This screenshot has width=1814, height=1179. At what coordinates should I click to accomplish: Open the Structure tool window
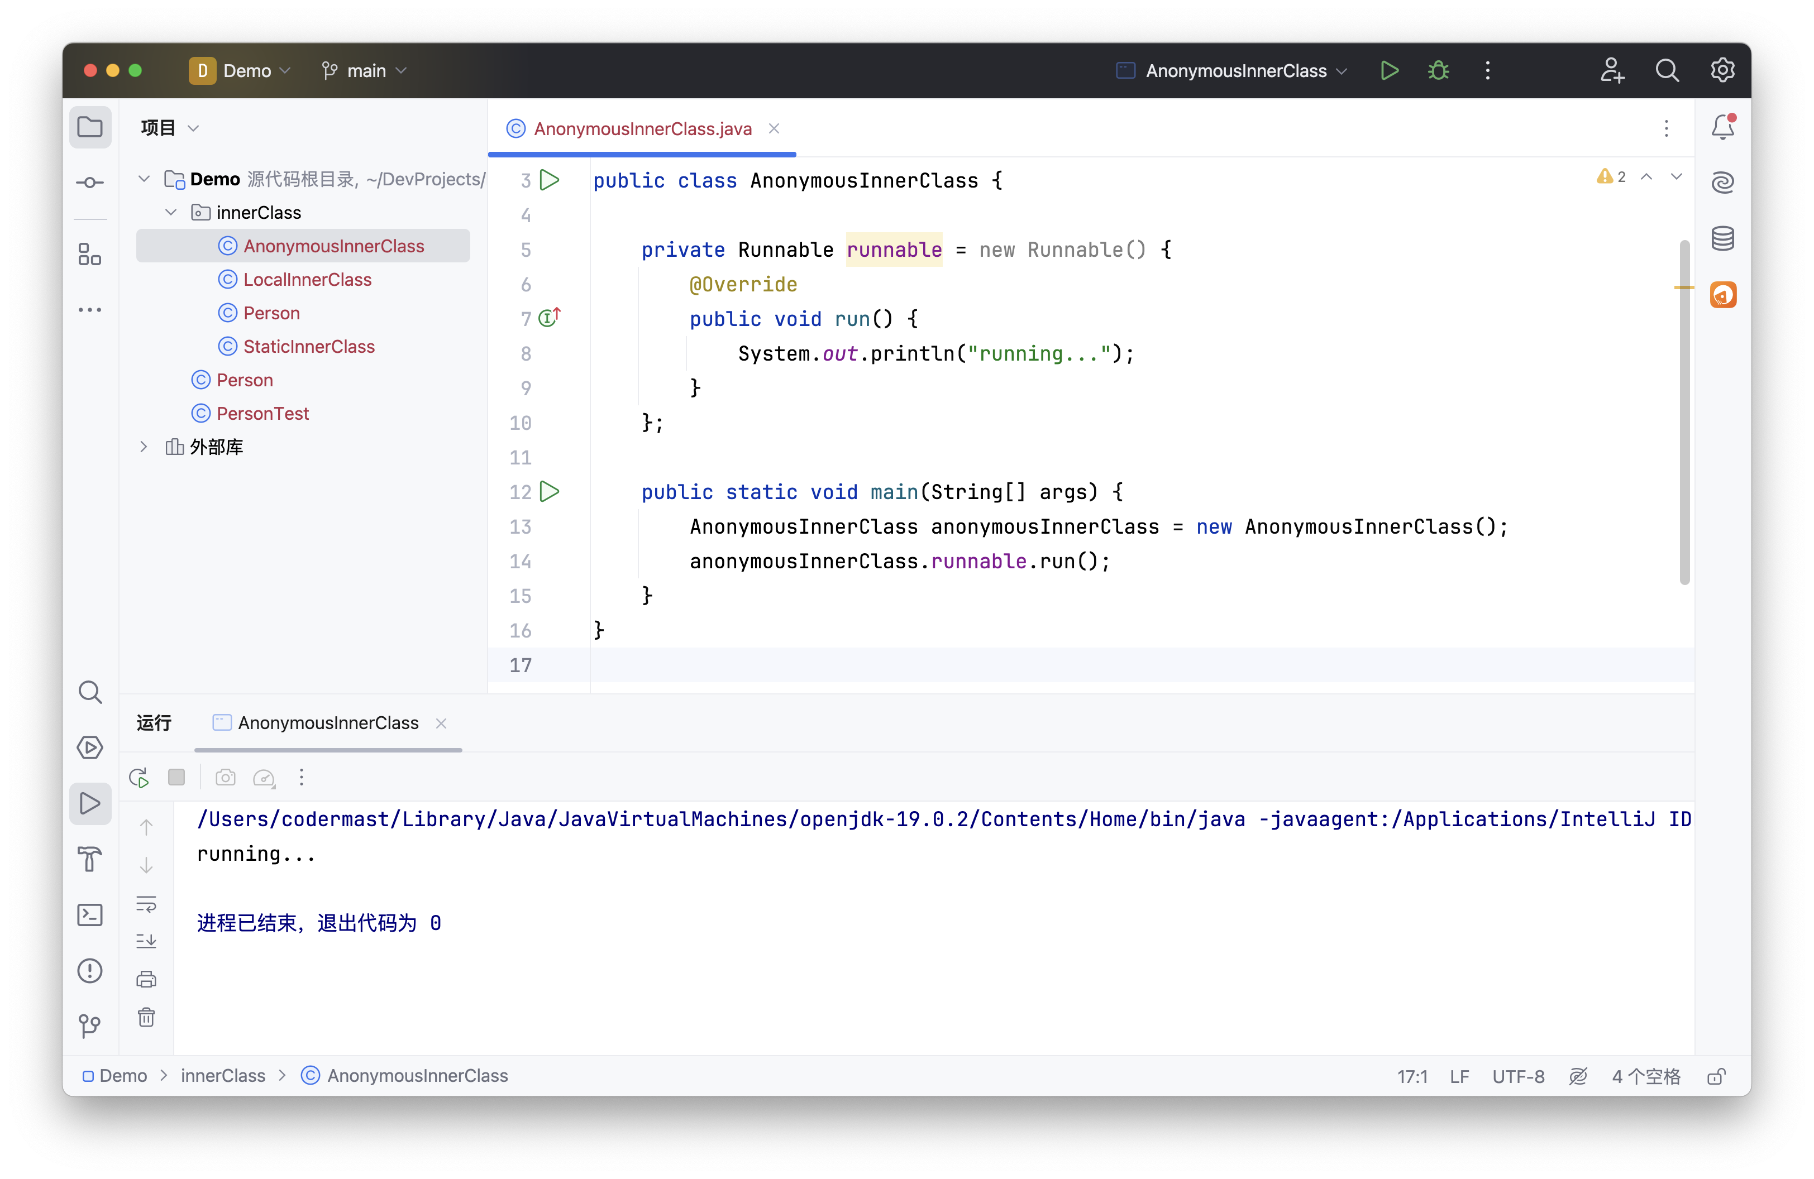(x=90, y=255)
